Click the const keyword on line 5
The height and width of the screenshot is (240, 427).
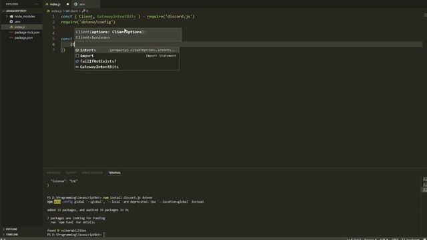[x=67, y=39]
